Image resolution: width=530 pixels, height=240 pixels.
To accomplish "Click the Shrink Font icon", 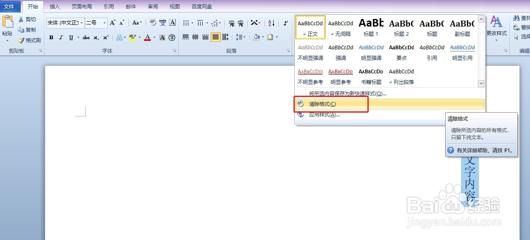I will 122,23.
